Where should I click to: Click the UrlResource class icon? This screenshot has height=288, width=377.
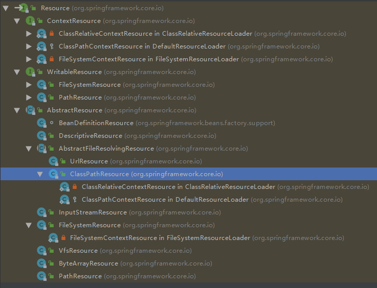[x=53, y=161]
